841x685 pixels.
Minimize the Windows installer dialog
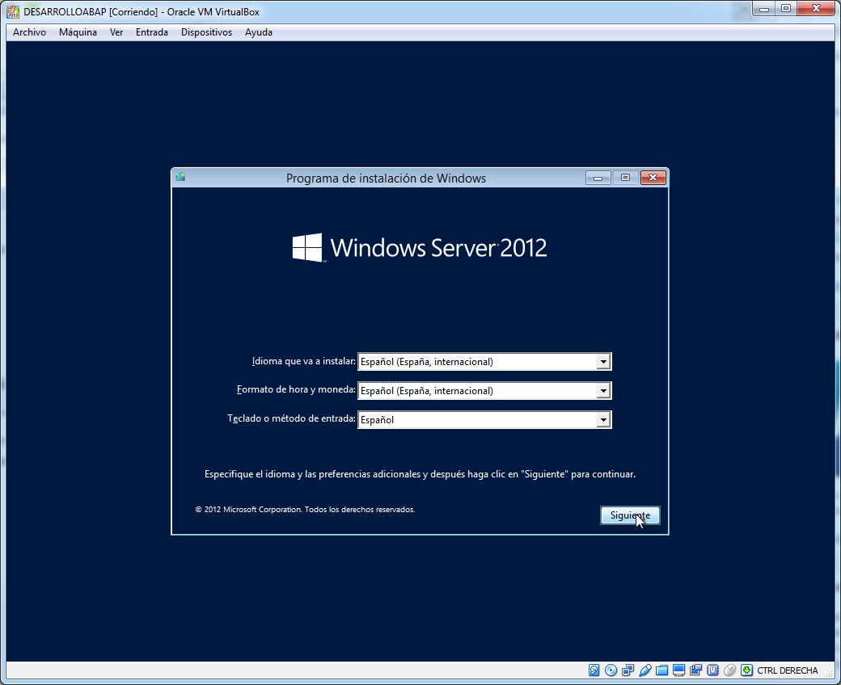pos(598,178)
